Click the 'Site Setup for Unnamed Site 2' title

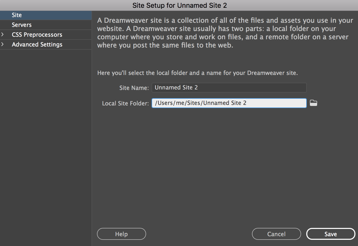(x=180, y=5)
